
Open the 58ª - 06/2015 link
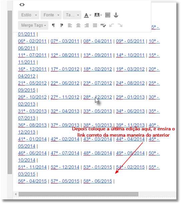(98, 181)
